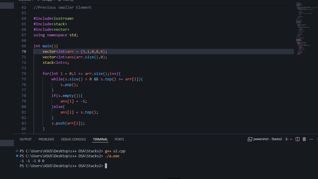Kill terminal using the trash icon

pos(304,139)
